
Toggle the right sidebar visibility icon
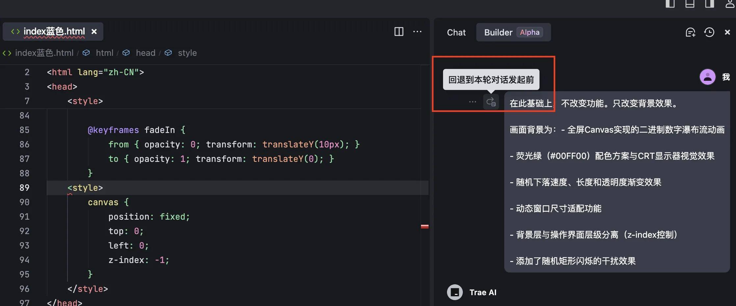(x=709, y=4)
